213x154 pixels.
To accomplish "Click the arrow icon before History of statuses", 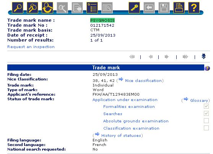I will (x=97, y=134).
